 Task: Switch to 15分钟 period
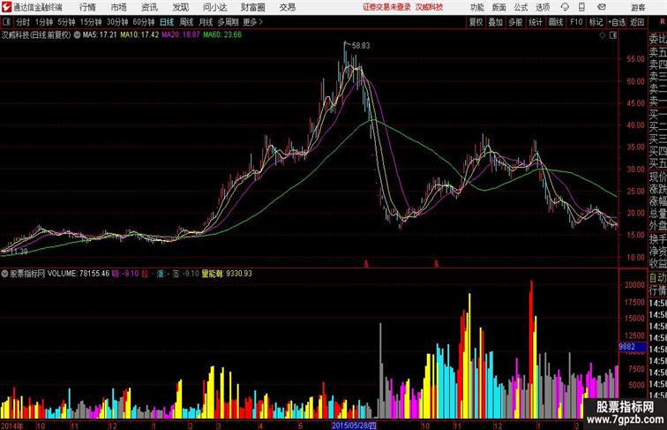pyautogui.click(x=91, y=22)
